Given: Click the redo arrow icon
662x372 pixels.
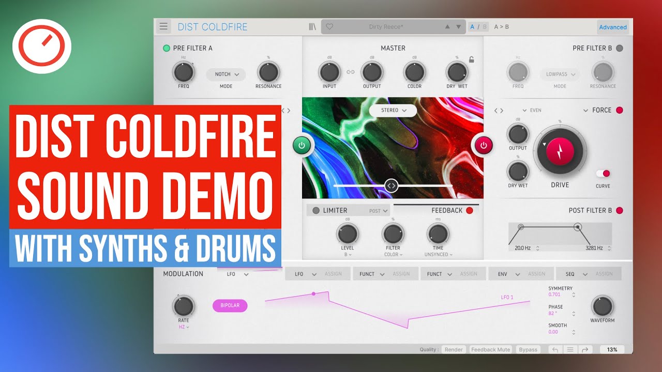Looking at the screenshot, I should [585, 350].
